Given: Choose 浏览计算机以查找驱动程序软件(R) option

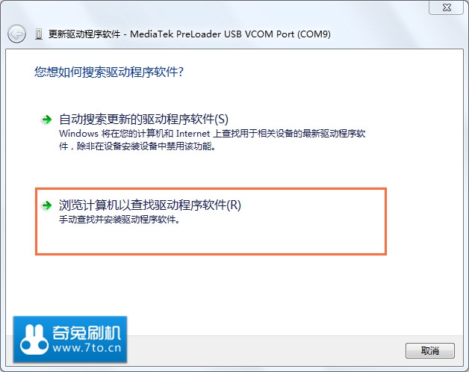Looking at the screenshot, I should (150, 205).
